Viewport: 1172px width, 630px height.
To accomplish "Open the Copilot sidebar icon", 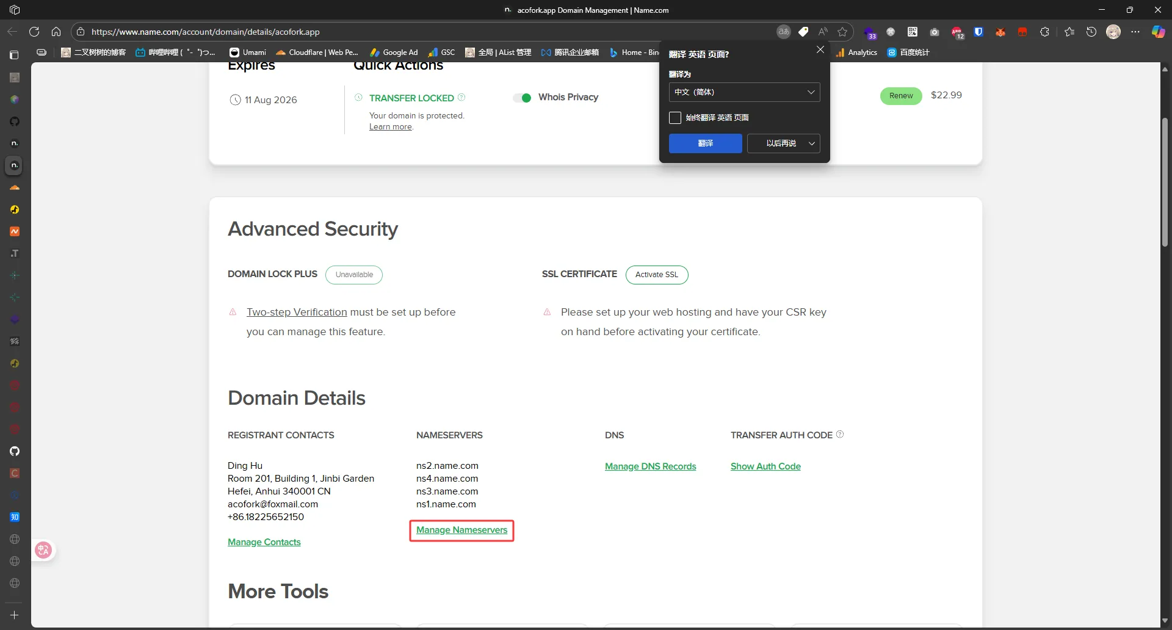I will point(1157,32).
